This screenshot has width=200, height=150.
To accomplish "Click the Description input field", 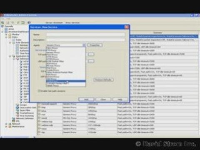I will (85, 40).
